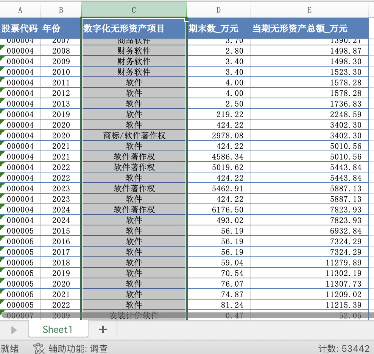Select cell with value 76.07

click(x=218, y=284)
